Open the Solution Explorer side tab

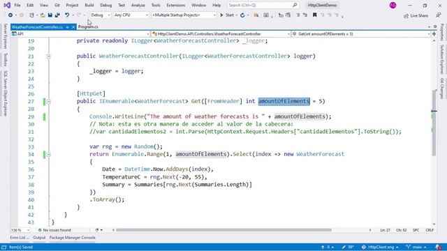coord(442,59)
